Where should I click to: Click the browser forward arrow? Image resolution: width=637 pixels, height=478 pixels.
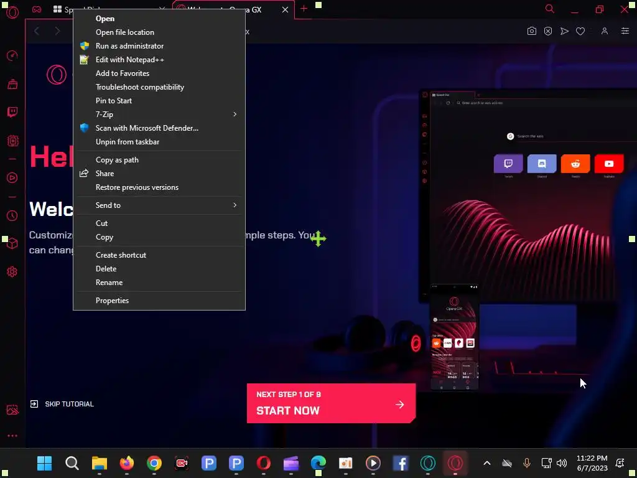57,31
